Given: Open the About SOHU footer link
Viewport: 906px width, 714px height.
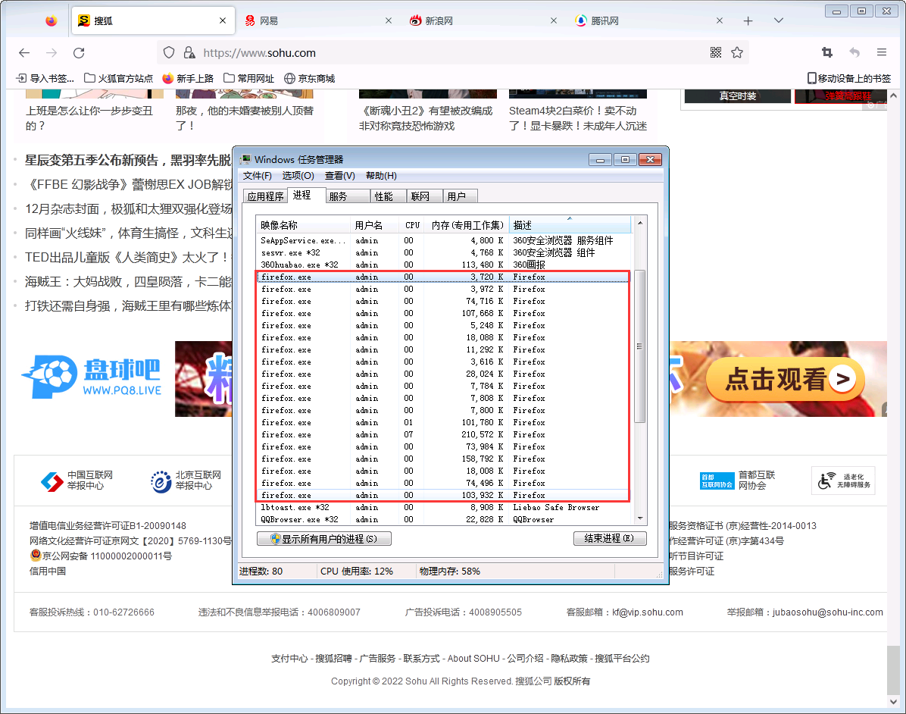Looking at the screenshot, I should point(473,659).
